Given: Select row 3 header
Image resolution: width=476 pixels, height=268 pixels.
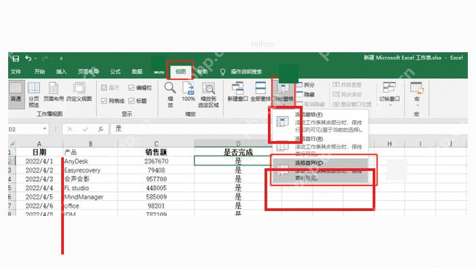Looking at the screenshot, I should click(12, 170).
